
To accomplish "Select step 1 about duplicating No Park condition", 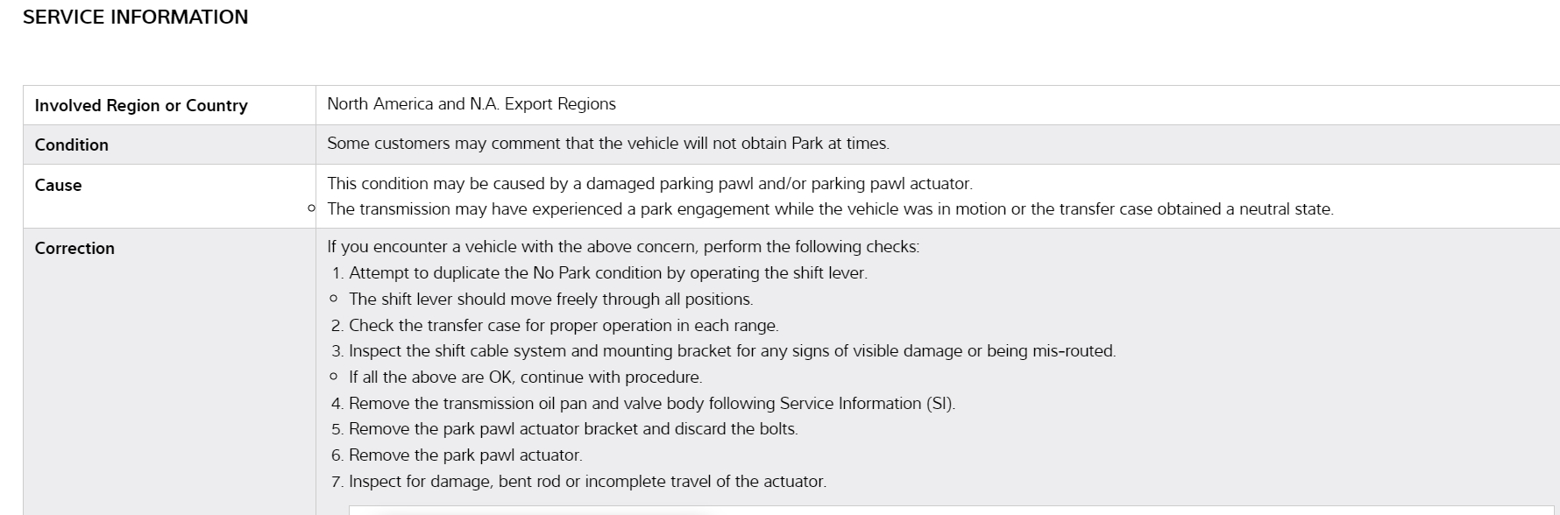I will [607, 273].
